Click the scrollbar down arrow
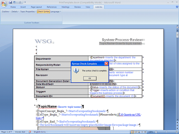Image resolution: width=179 pixels, height=134 pixels. (x=177, y=119)
